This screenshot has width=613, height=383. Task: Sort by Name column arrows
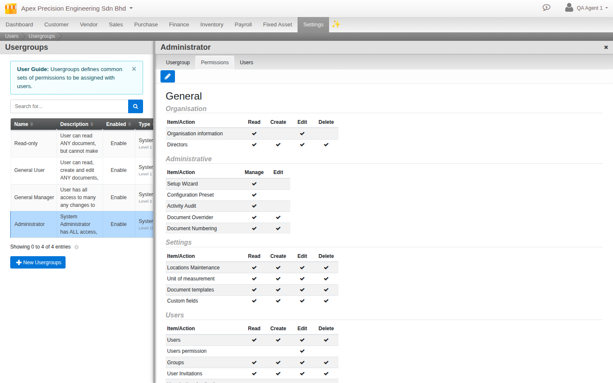click(32, 124)
